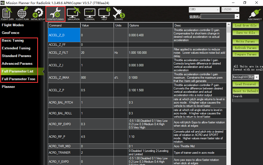The height and width of the screenshot is (165, 263).
Task: Click the parameter Search input field
Action: click(245, 100)
